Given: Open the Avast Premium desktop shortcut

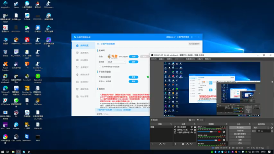Looking at the screenshot, I should pyautogui.click(x=5, y=66).
